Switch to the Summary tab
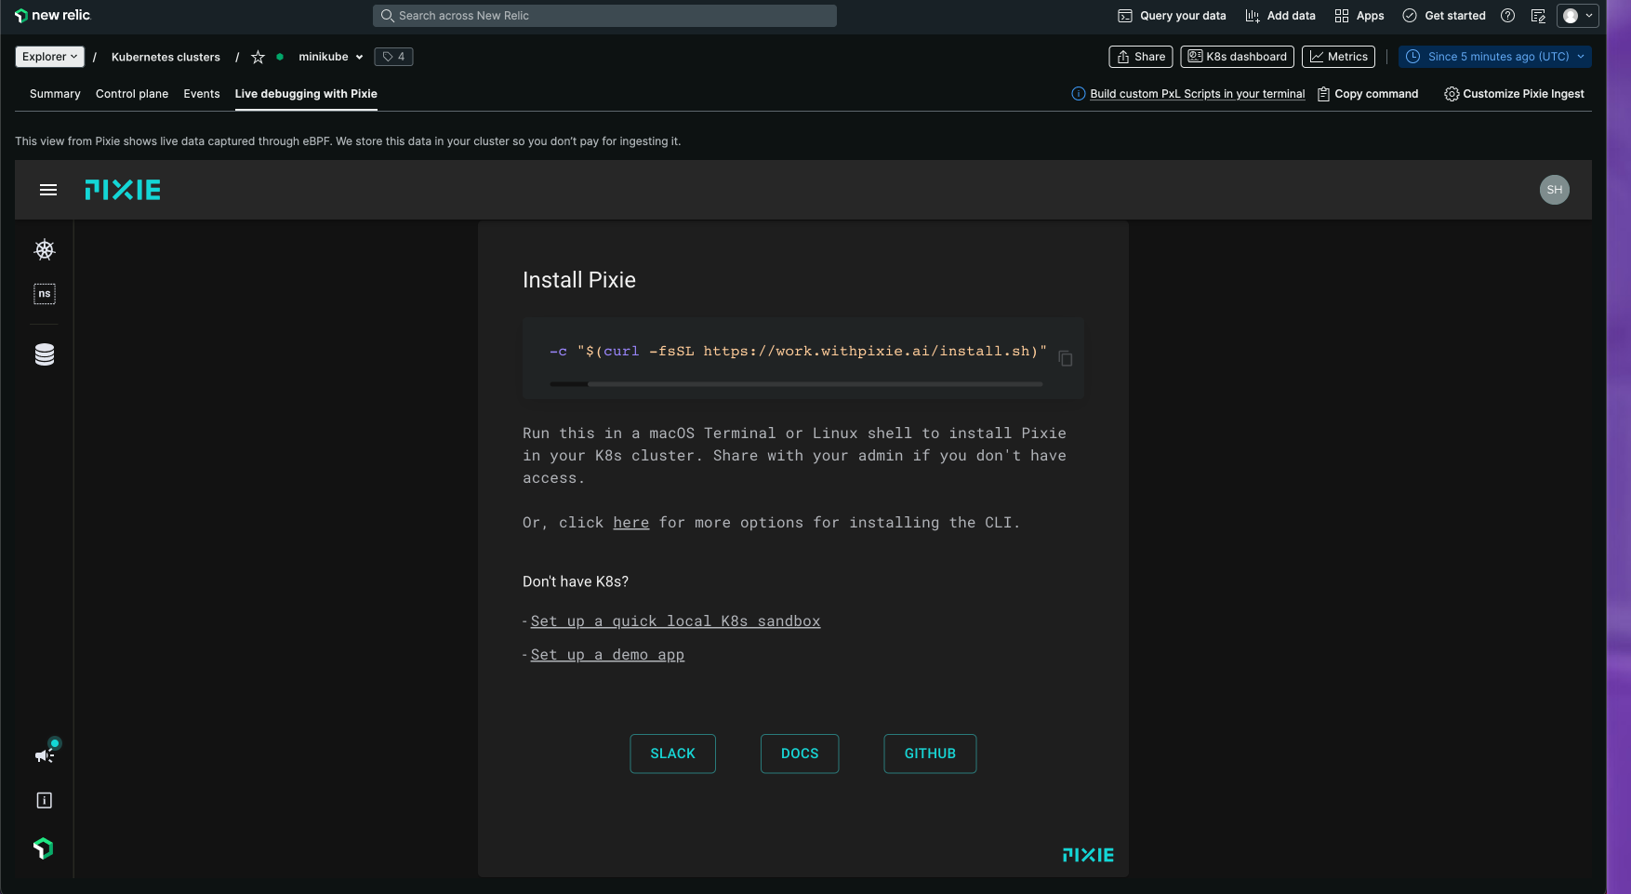Image resolution: width=1631 pixels, height=894 pixels. pos(55,94)
